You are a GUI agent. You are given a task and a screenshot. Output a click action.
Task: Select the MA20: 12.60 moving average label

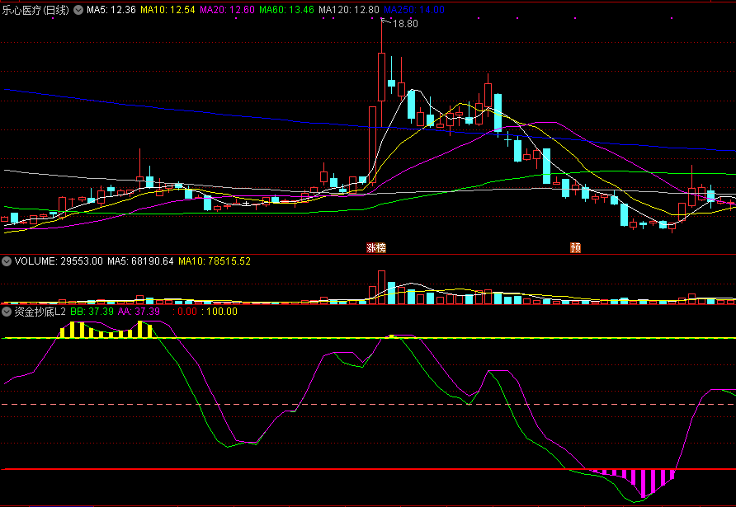point(227,10)
